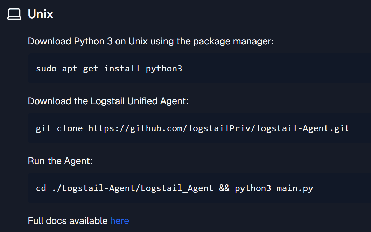The image size is (371, 232).
Task: Click 'main.py' in the run command
Action: 295,189
